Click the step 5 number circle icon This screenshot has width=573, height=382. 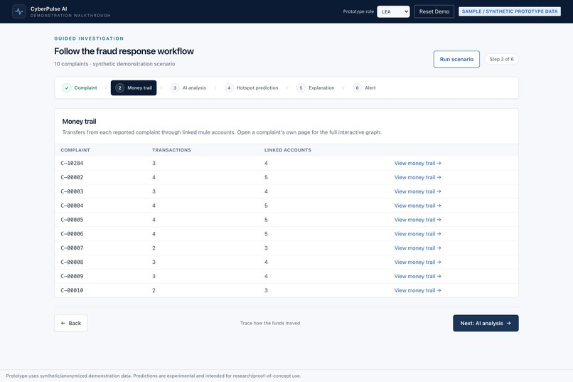point(301,87)
